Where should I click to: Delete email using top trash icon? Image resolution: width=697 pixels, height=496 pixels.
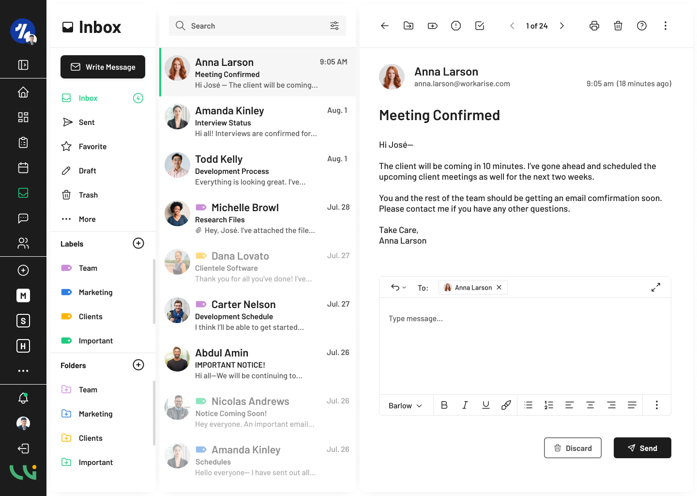click(618, 26)
